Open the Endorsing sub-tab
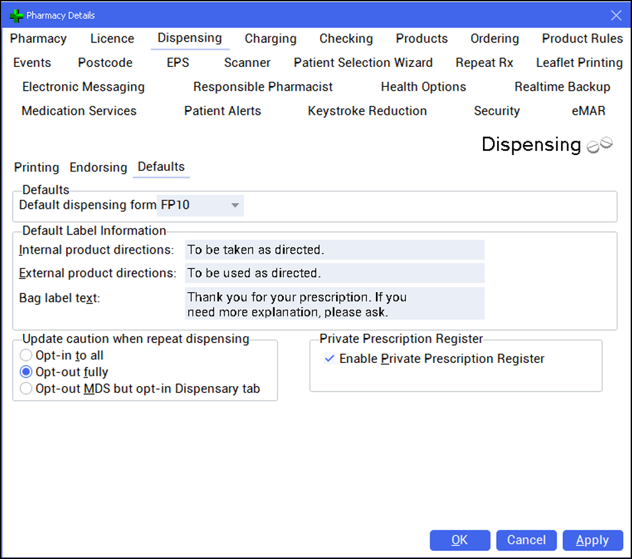This screenshot has height=559, width=632. tap(98, 168)
